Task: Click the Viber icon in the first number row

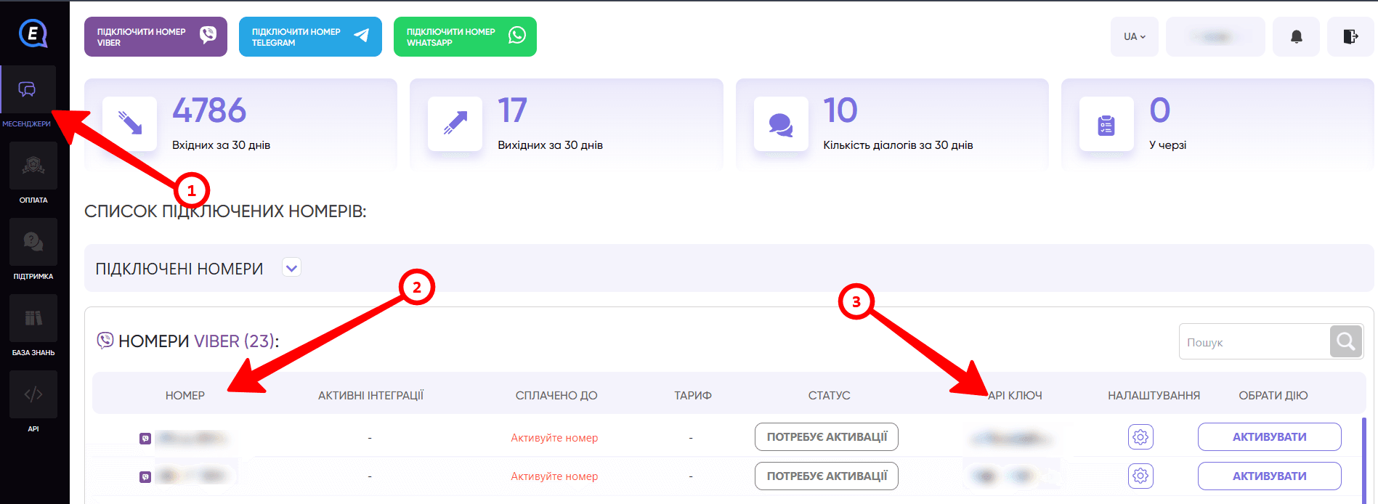Action: pyautogui.click(x=145, y=439)
